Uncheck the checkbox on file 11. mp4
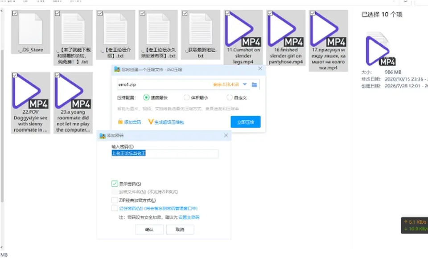This screenshot has height=258, width=428. (x=227, y=13)
